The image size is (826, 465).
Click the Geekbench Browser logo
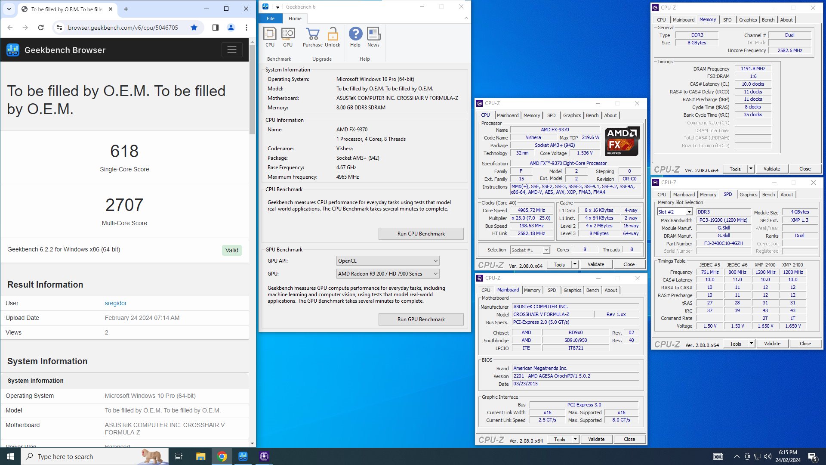(13, 50)
